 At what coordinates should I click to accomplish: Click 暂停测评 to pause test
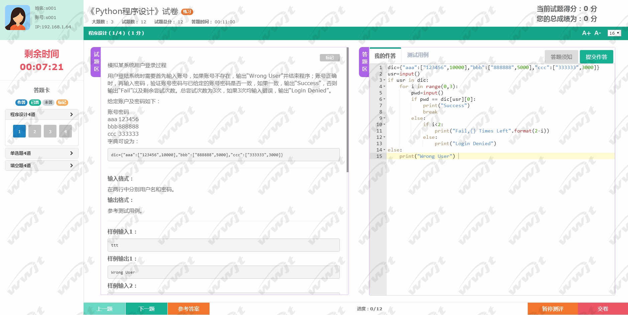pyautogui.click(x=552, y=309)
